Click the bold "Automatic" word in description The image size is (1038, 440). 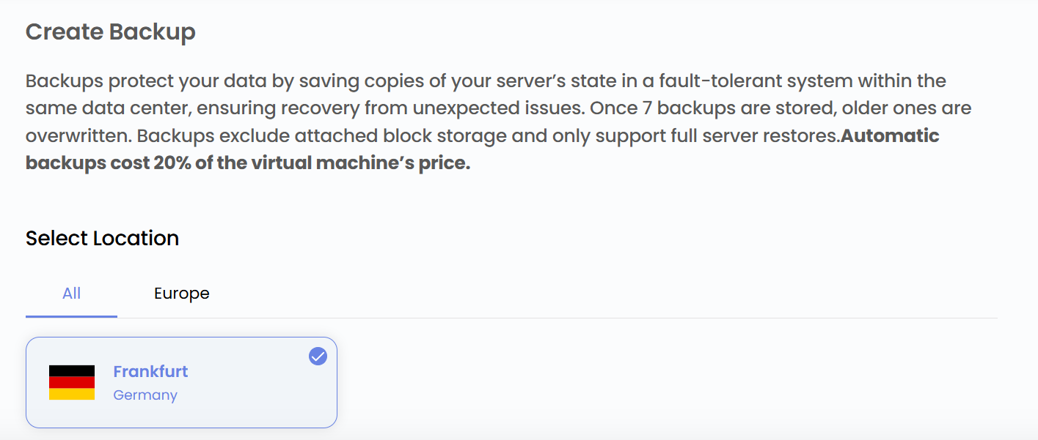coord(890,136)
